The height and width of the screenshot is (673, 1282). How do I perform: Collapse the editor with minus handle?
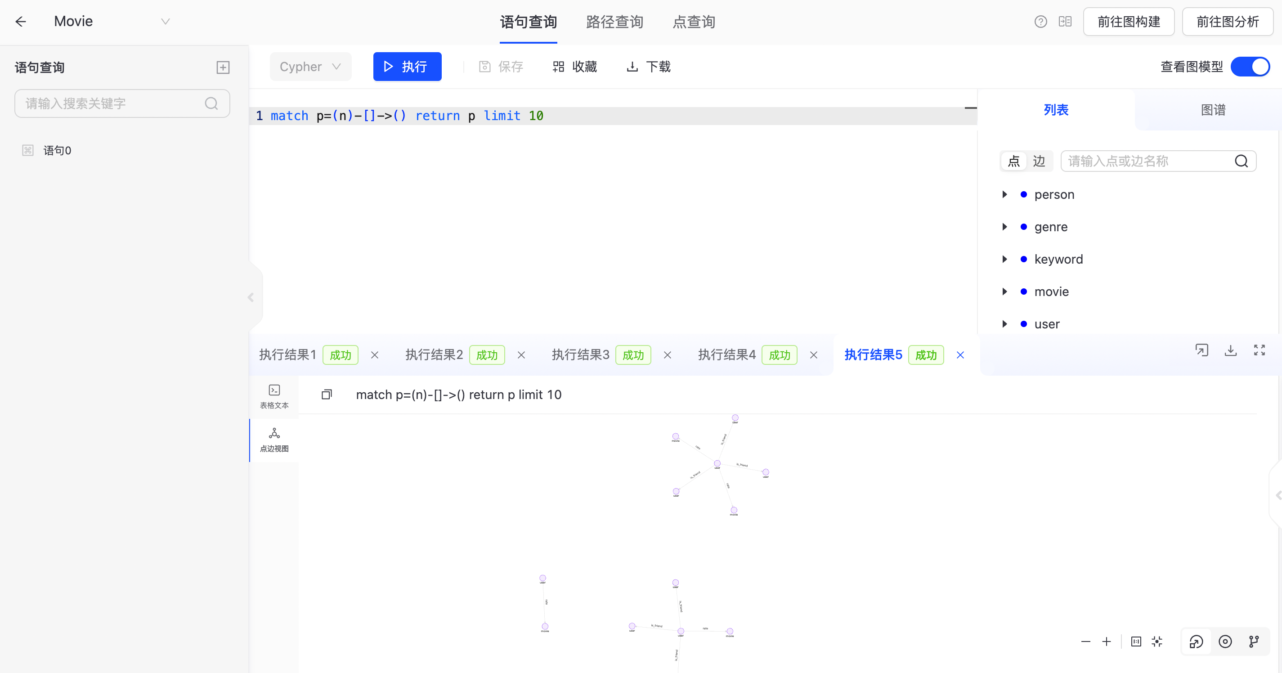(970, 108)
